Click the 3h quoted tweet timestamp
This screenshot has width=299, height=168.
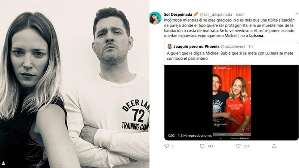(250, 46)
